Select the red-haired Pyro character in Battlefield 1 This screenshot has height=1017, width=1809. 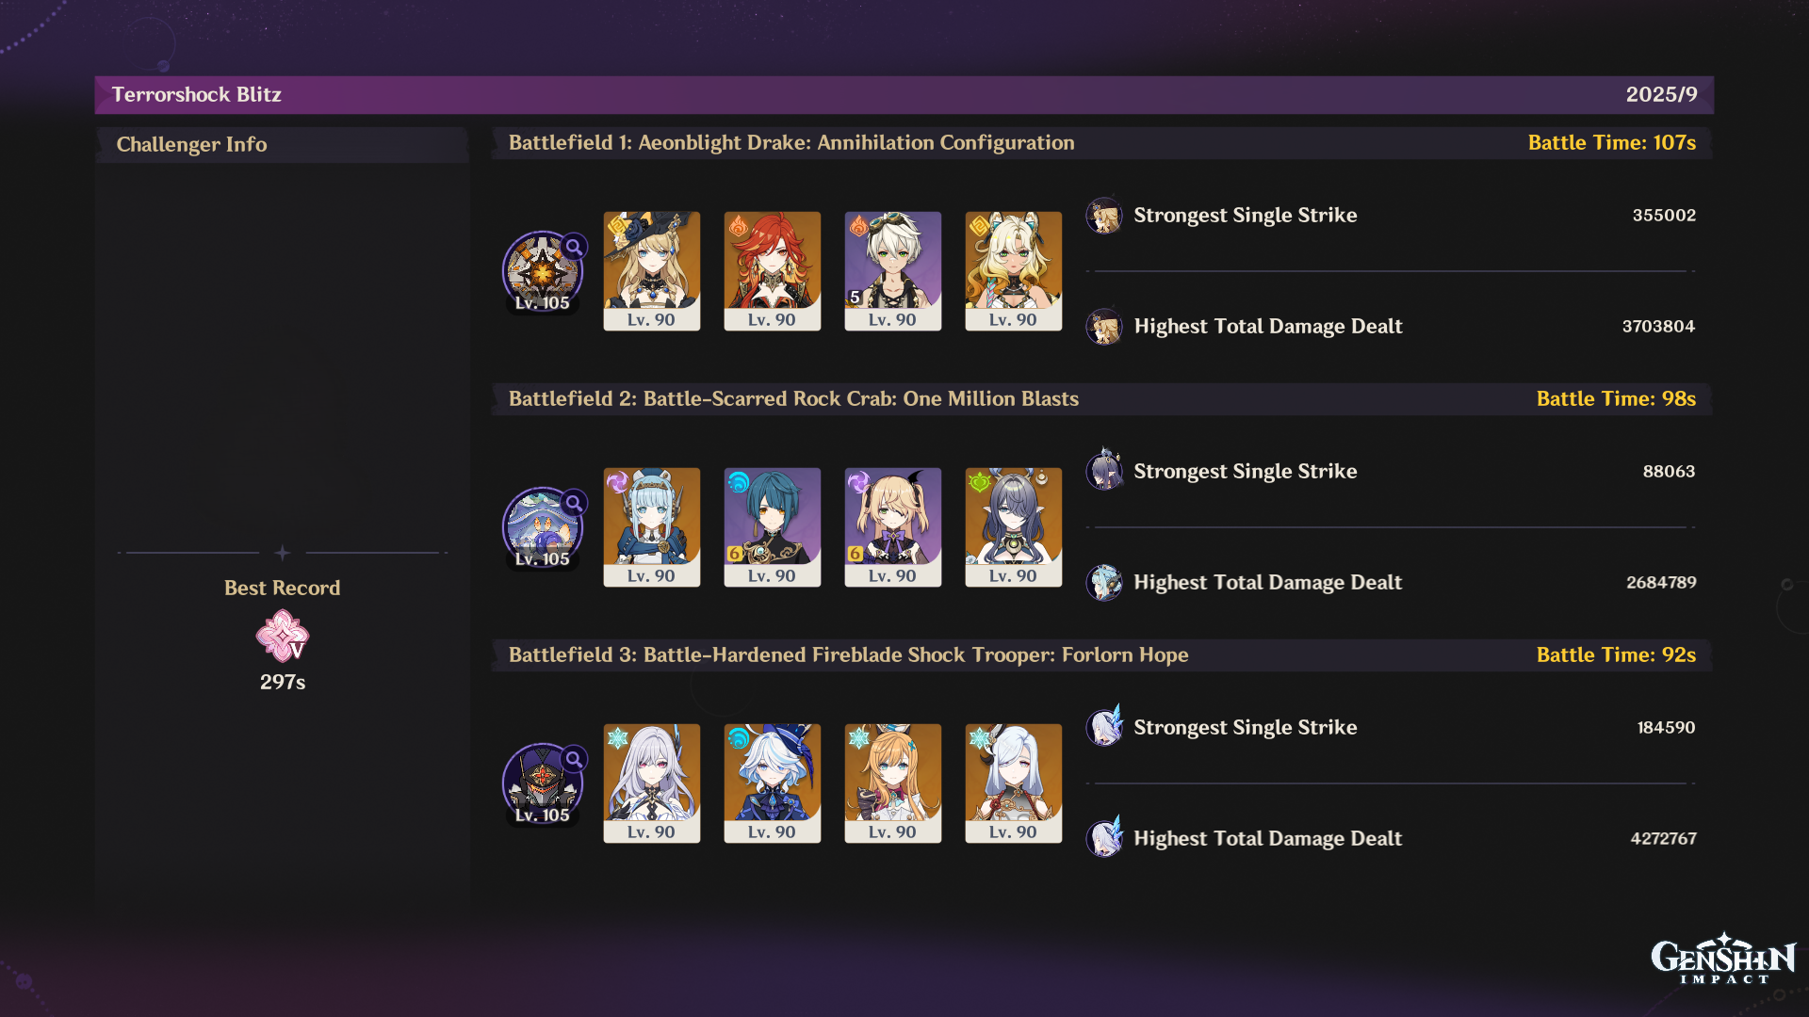pyautogui.click(x=773, y=271)
